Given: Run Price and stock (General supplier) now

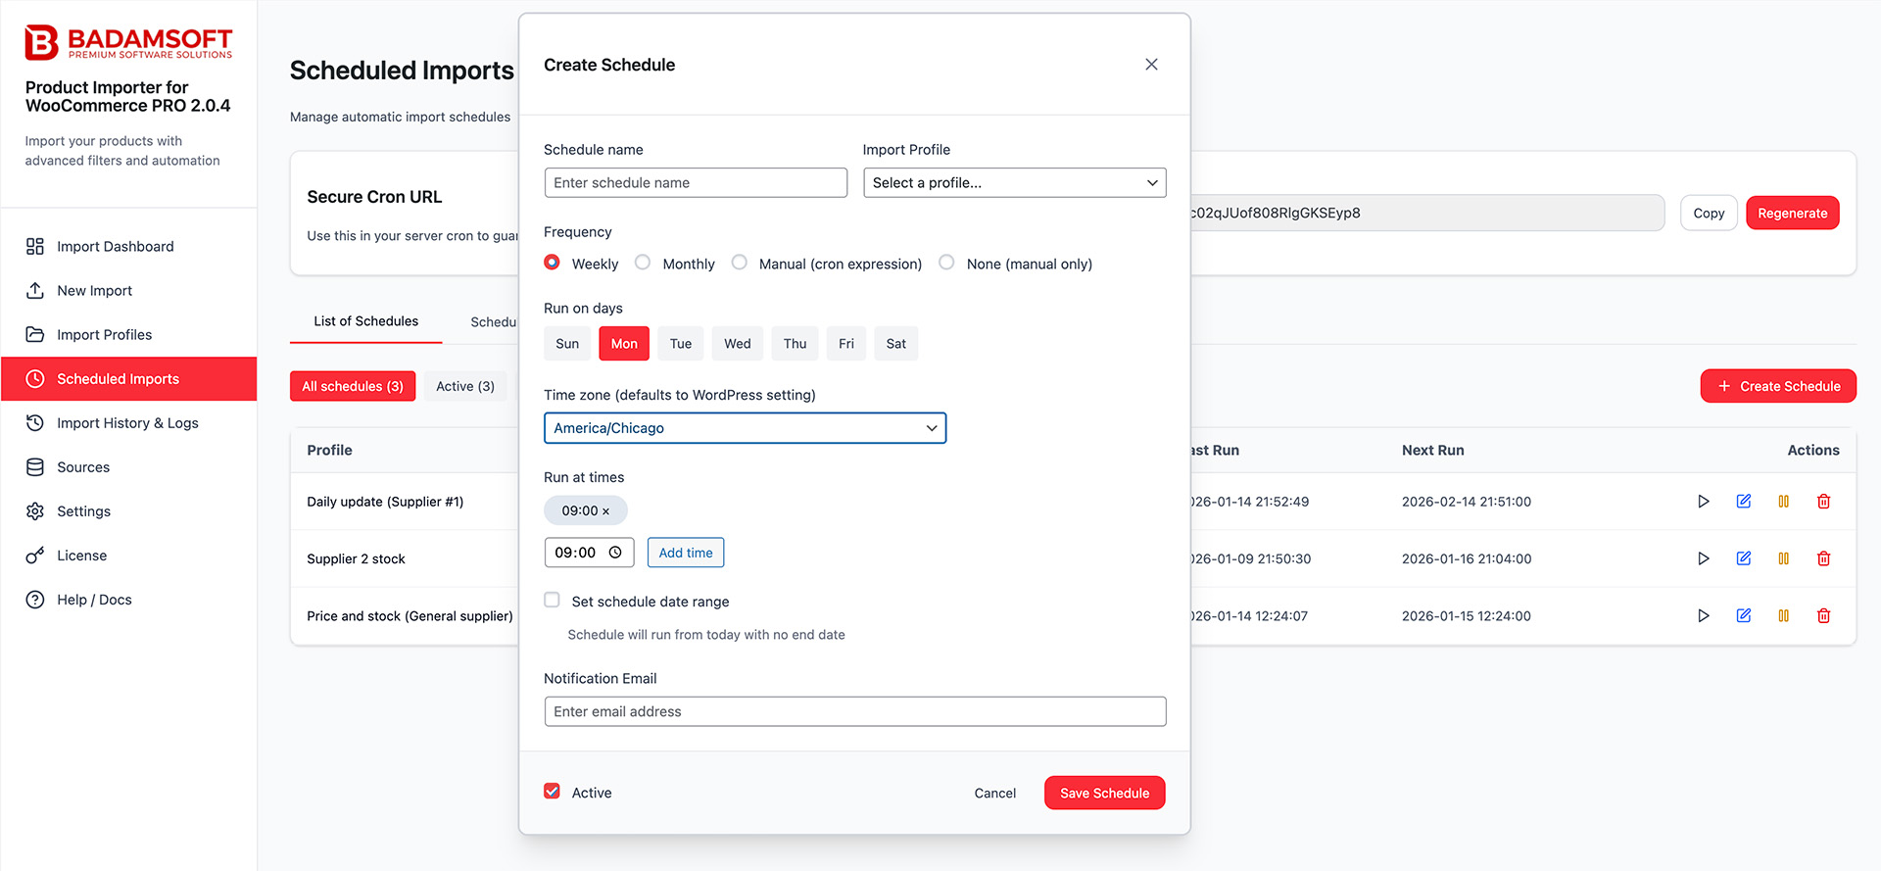Looking at the screenshot, I should click(x=1704, y=616).
